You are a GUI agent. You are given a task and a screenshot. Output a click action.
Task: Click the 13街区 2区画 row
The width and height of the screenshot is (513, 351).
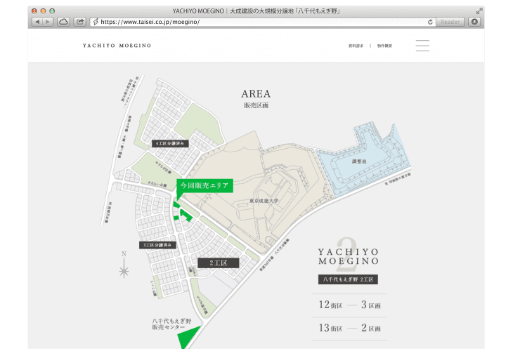[349, 328]
